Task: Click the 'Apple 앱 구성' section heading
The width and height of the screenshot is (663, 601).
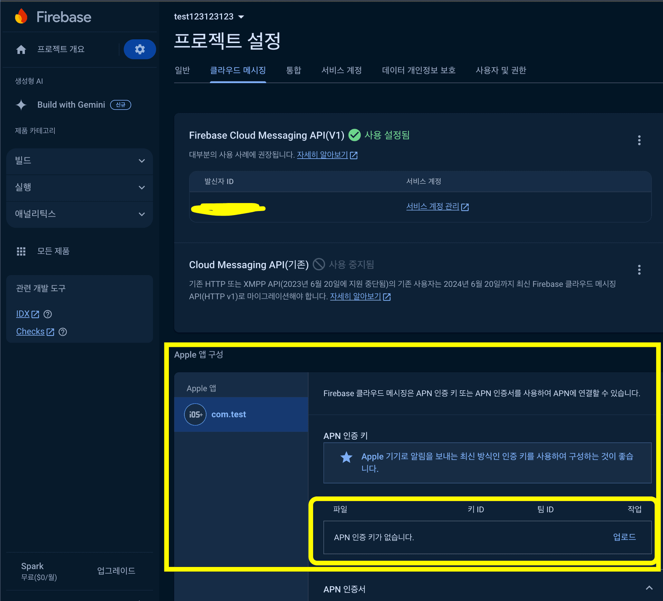Action: pos(199,354)
